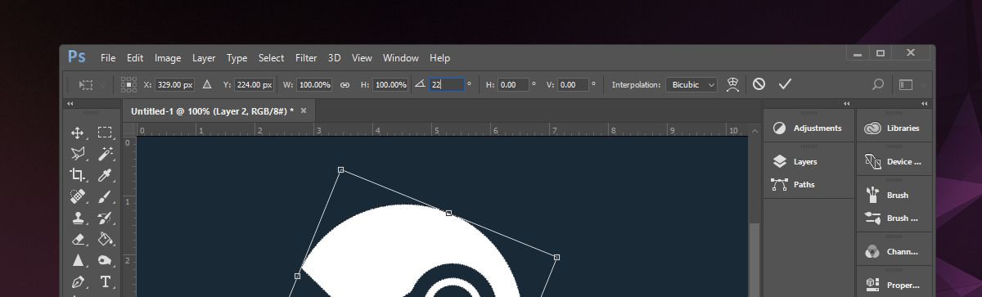Expand the workspace switcher dropdown
982x297 pixels.
pos(912,84)
